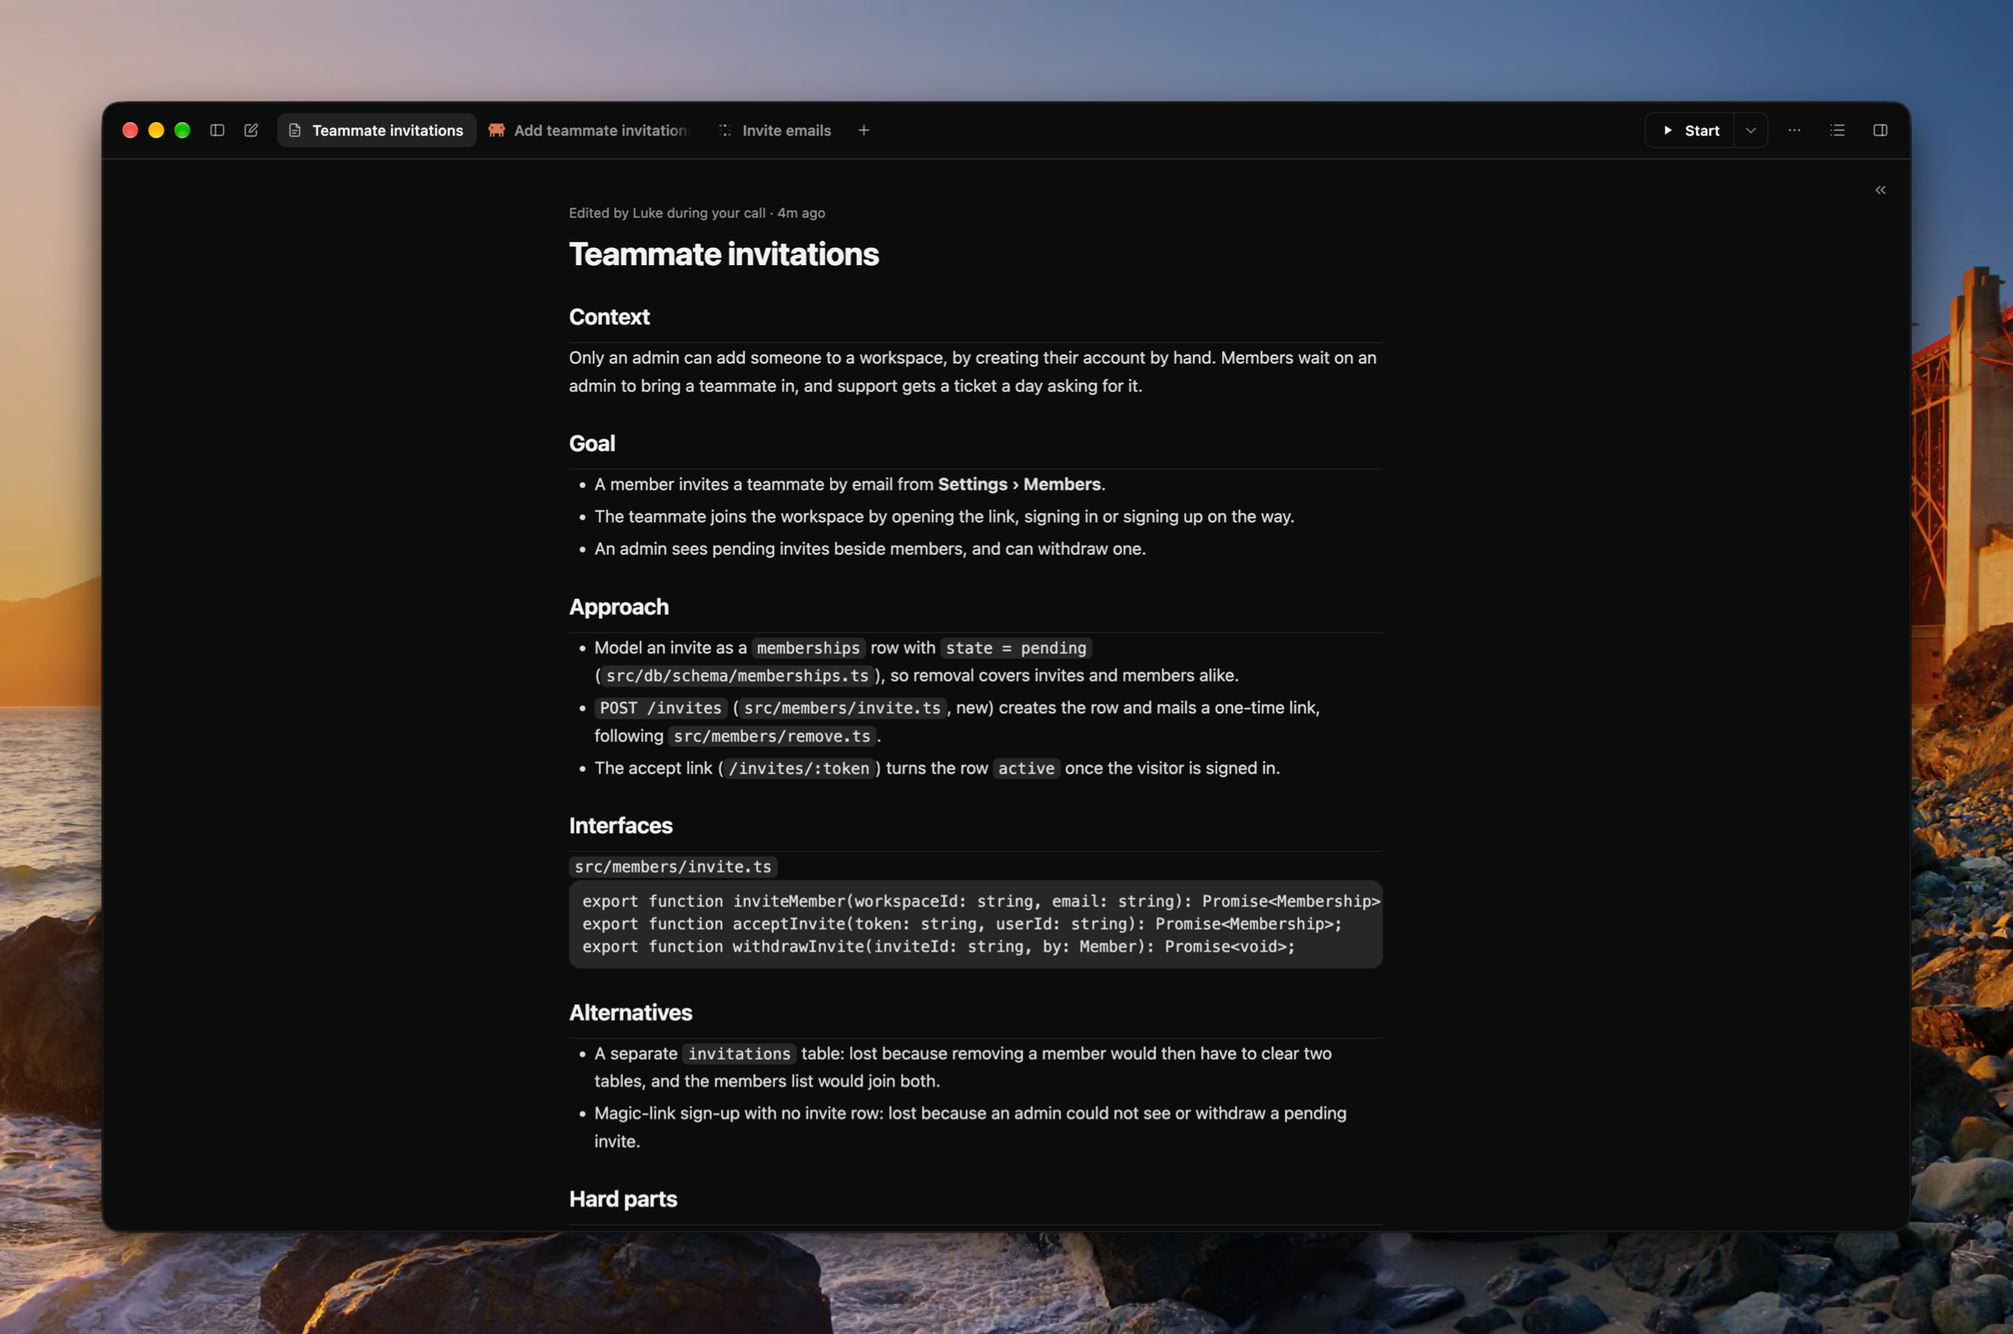Click the Approach heading
The width and height of the screenshot is (2013, 1334).
(618, 606)
